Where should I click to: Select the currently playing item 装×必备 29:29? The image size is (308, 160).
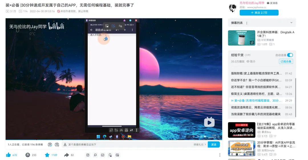coord(262,100)
